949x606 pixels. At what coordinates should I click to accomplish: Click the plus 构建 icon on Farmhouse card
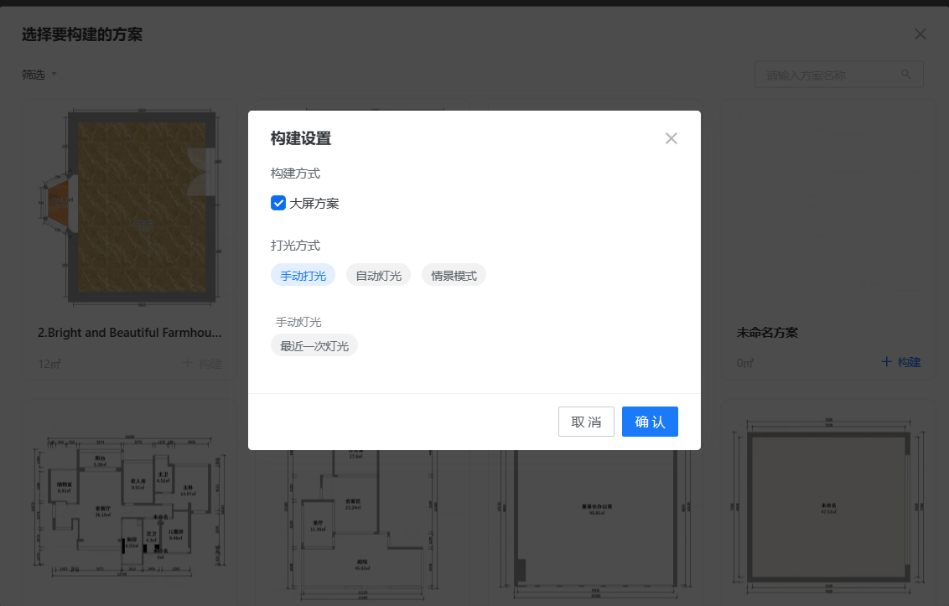click(188, 363)
